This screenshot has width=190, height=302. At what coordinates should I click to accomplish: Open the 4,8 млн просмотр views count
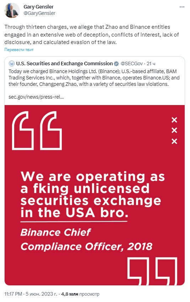[x=80, y=294]
